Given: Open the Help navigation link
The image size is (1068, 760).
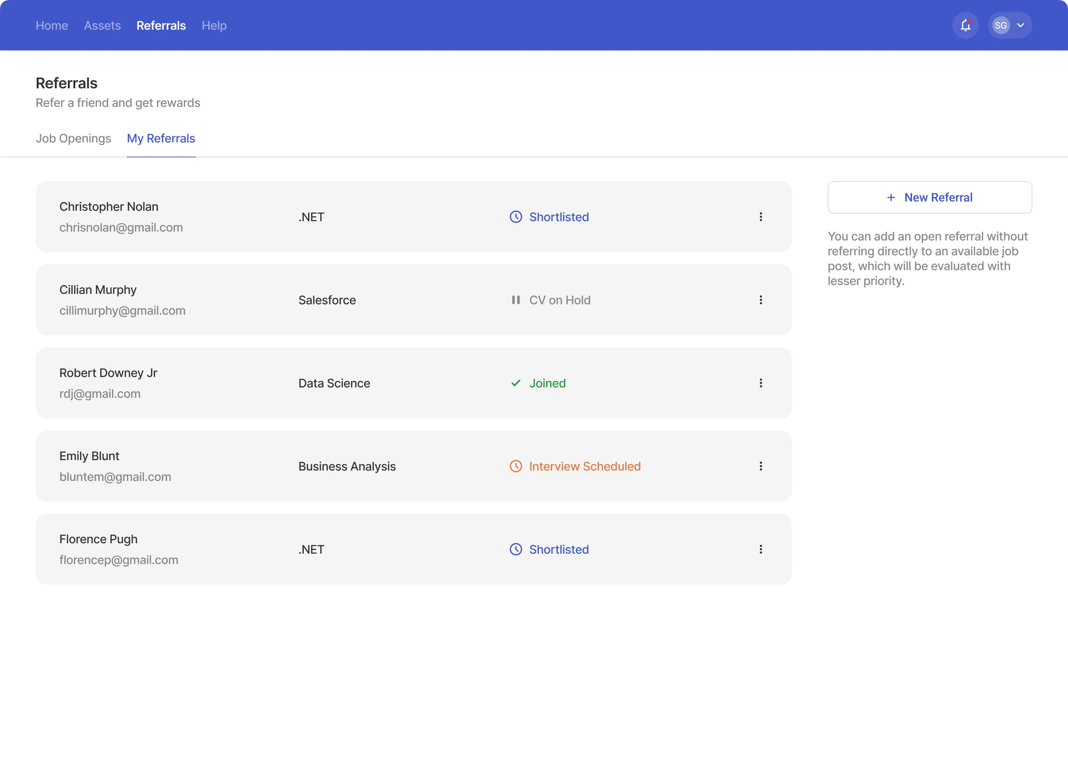Looking at the screenshot, I should [214, 26].
